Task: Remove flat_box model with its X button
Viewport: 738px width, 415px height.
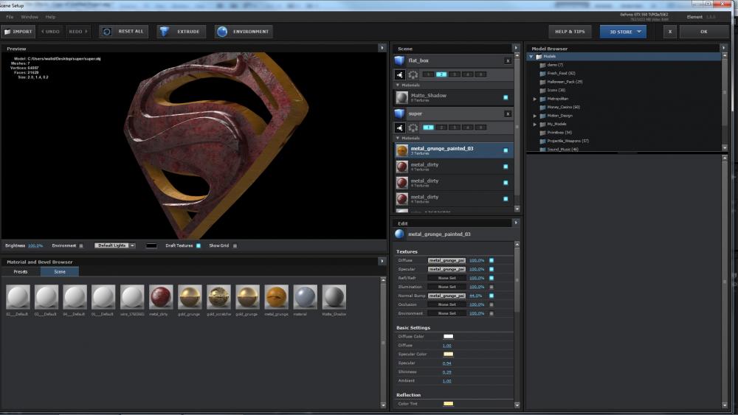Action: 508,60
